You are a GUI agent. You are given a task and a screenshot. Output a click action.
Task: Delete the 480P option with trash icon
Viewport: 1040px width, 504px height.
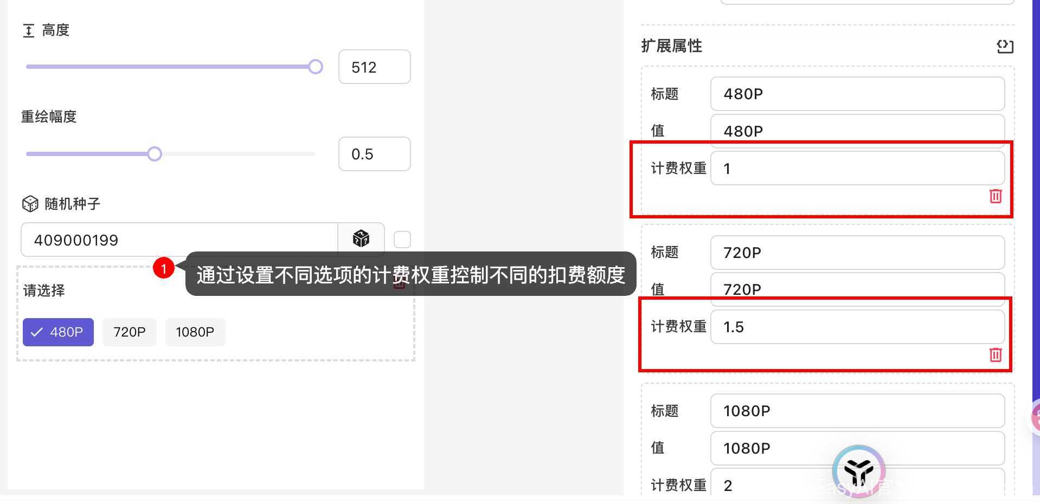pos(995,196)
